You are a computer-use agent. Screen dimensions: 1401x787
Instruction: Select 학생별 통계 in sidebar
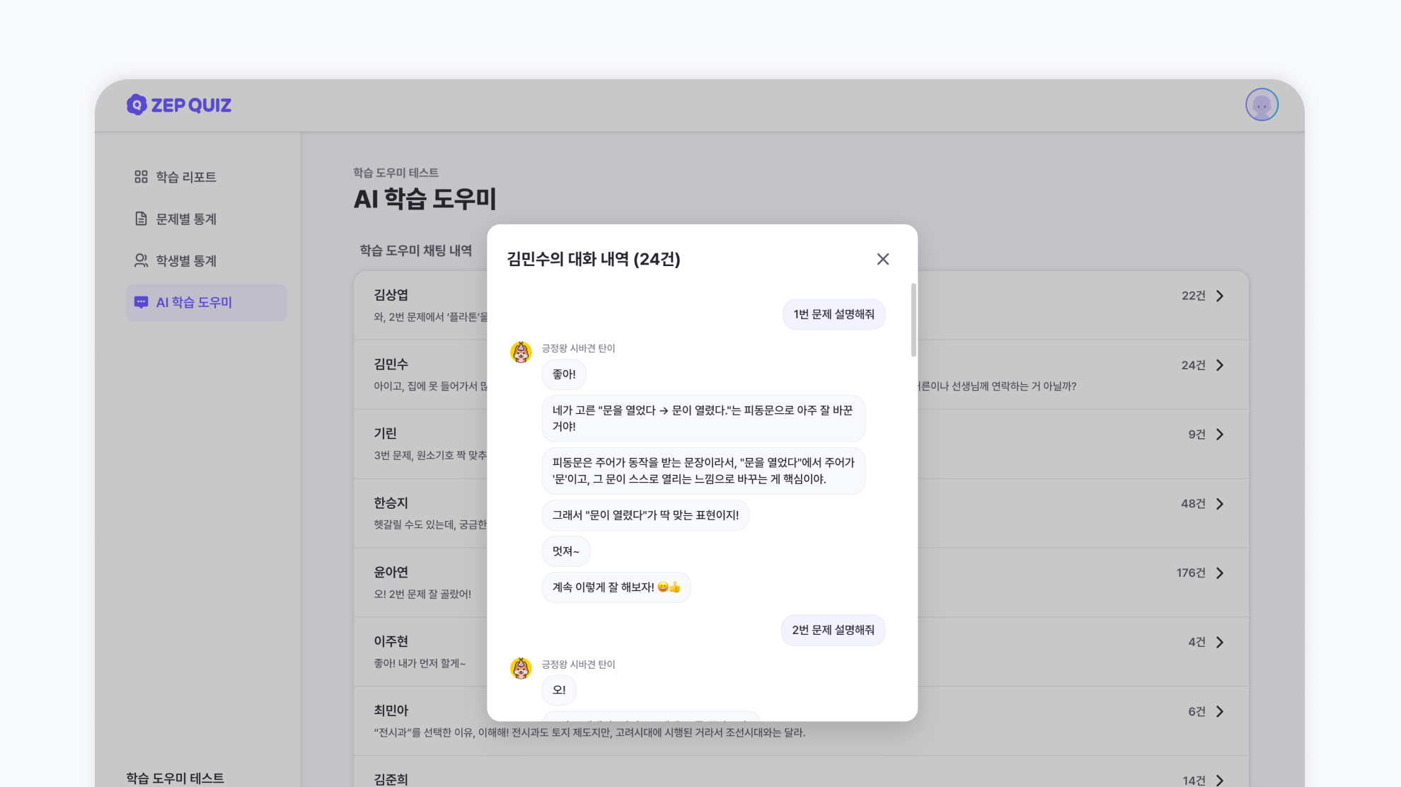coord(186,260)
